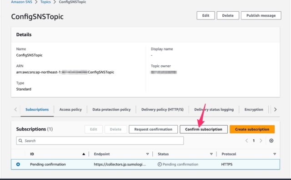The image size is (291, 180).
Task: Go to next subscriptions page arrow
Action: (x=261, y=141)
